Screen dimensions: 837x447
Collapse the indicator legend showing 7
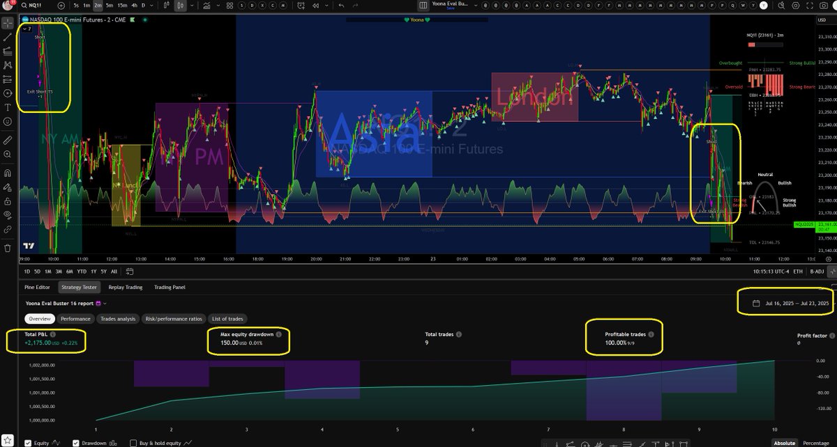point(27,29)
